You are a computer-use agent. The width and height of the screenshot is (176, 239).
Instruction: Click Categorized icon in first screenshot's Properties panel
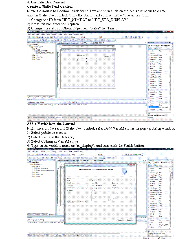pyautogui.click(x=149, y=48)
